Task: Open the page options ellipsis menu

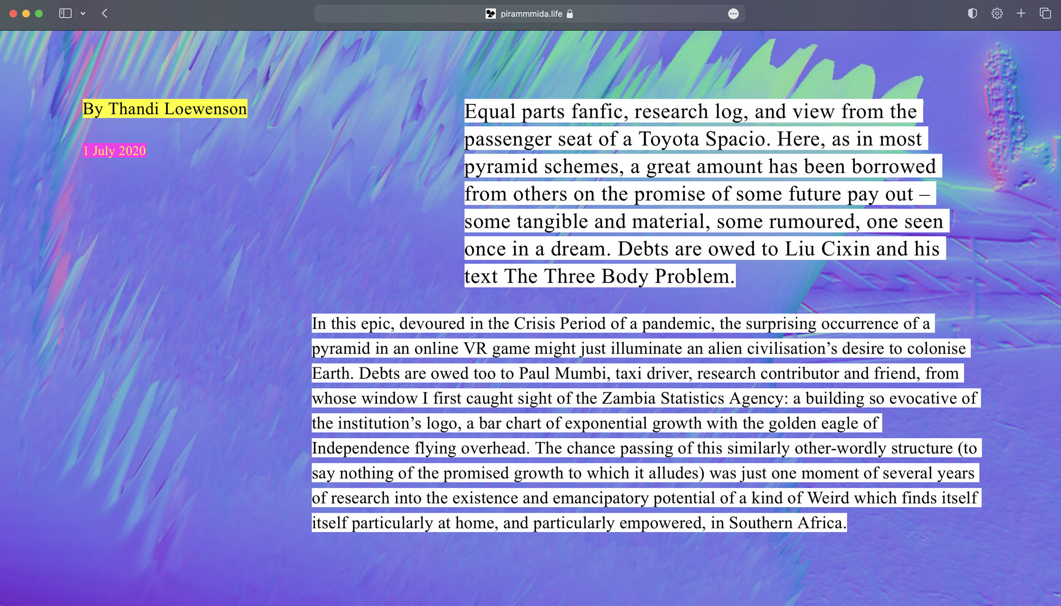Action: 733,14
